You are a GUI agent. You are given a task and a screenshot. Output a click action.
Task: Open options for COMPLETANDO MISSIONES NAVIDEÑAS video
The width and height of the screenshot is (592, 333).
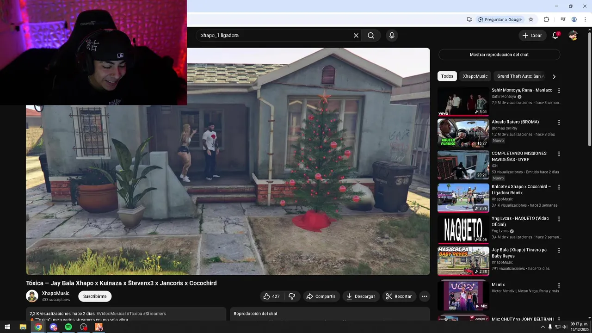click(559, 154)
